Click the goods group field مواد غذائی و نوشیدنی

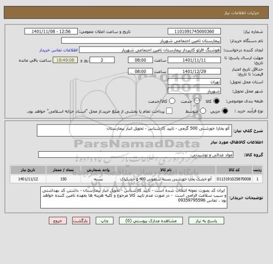click(x=136, y=155)
